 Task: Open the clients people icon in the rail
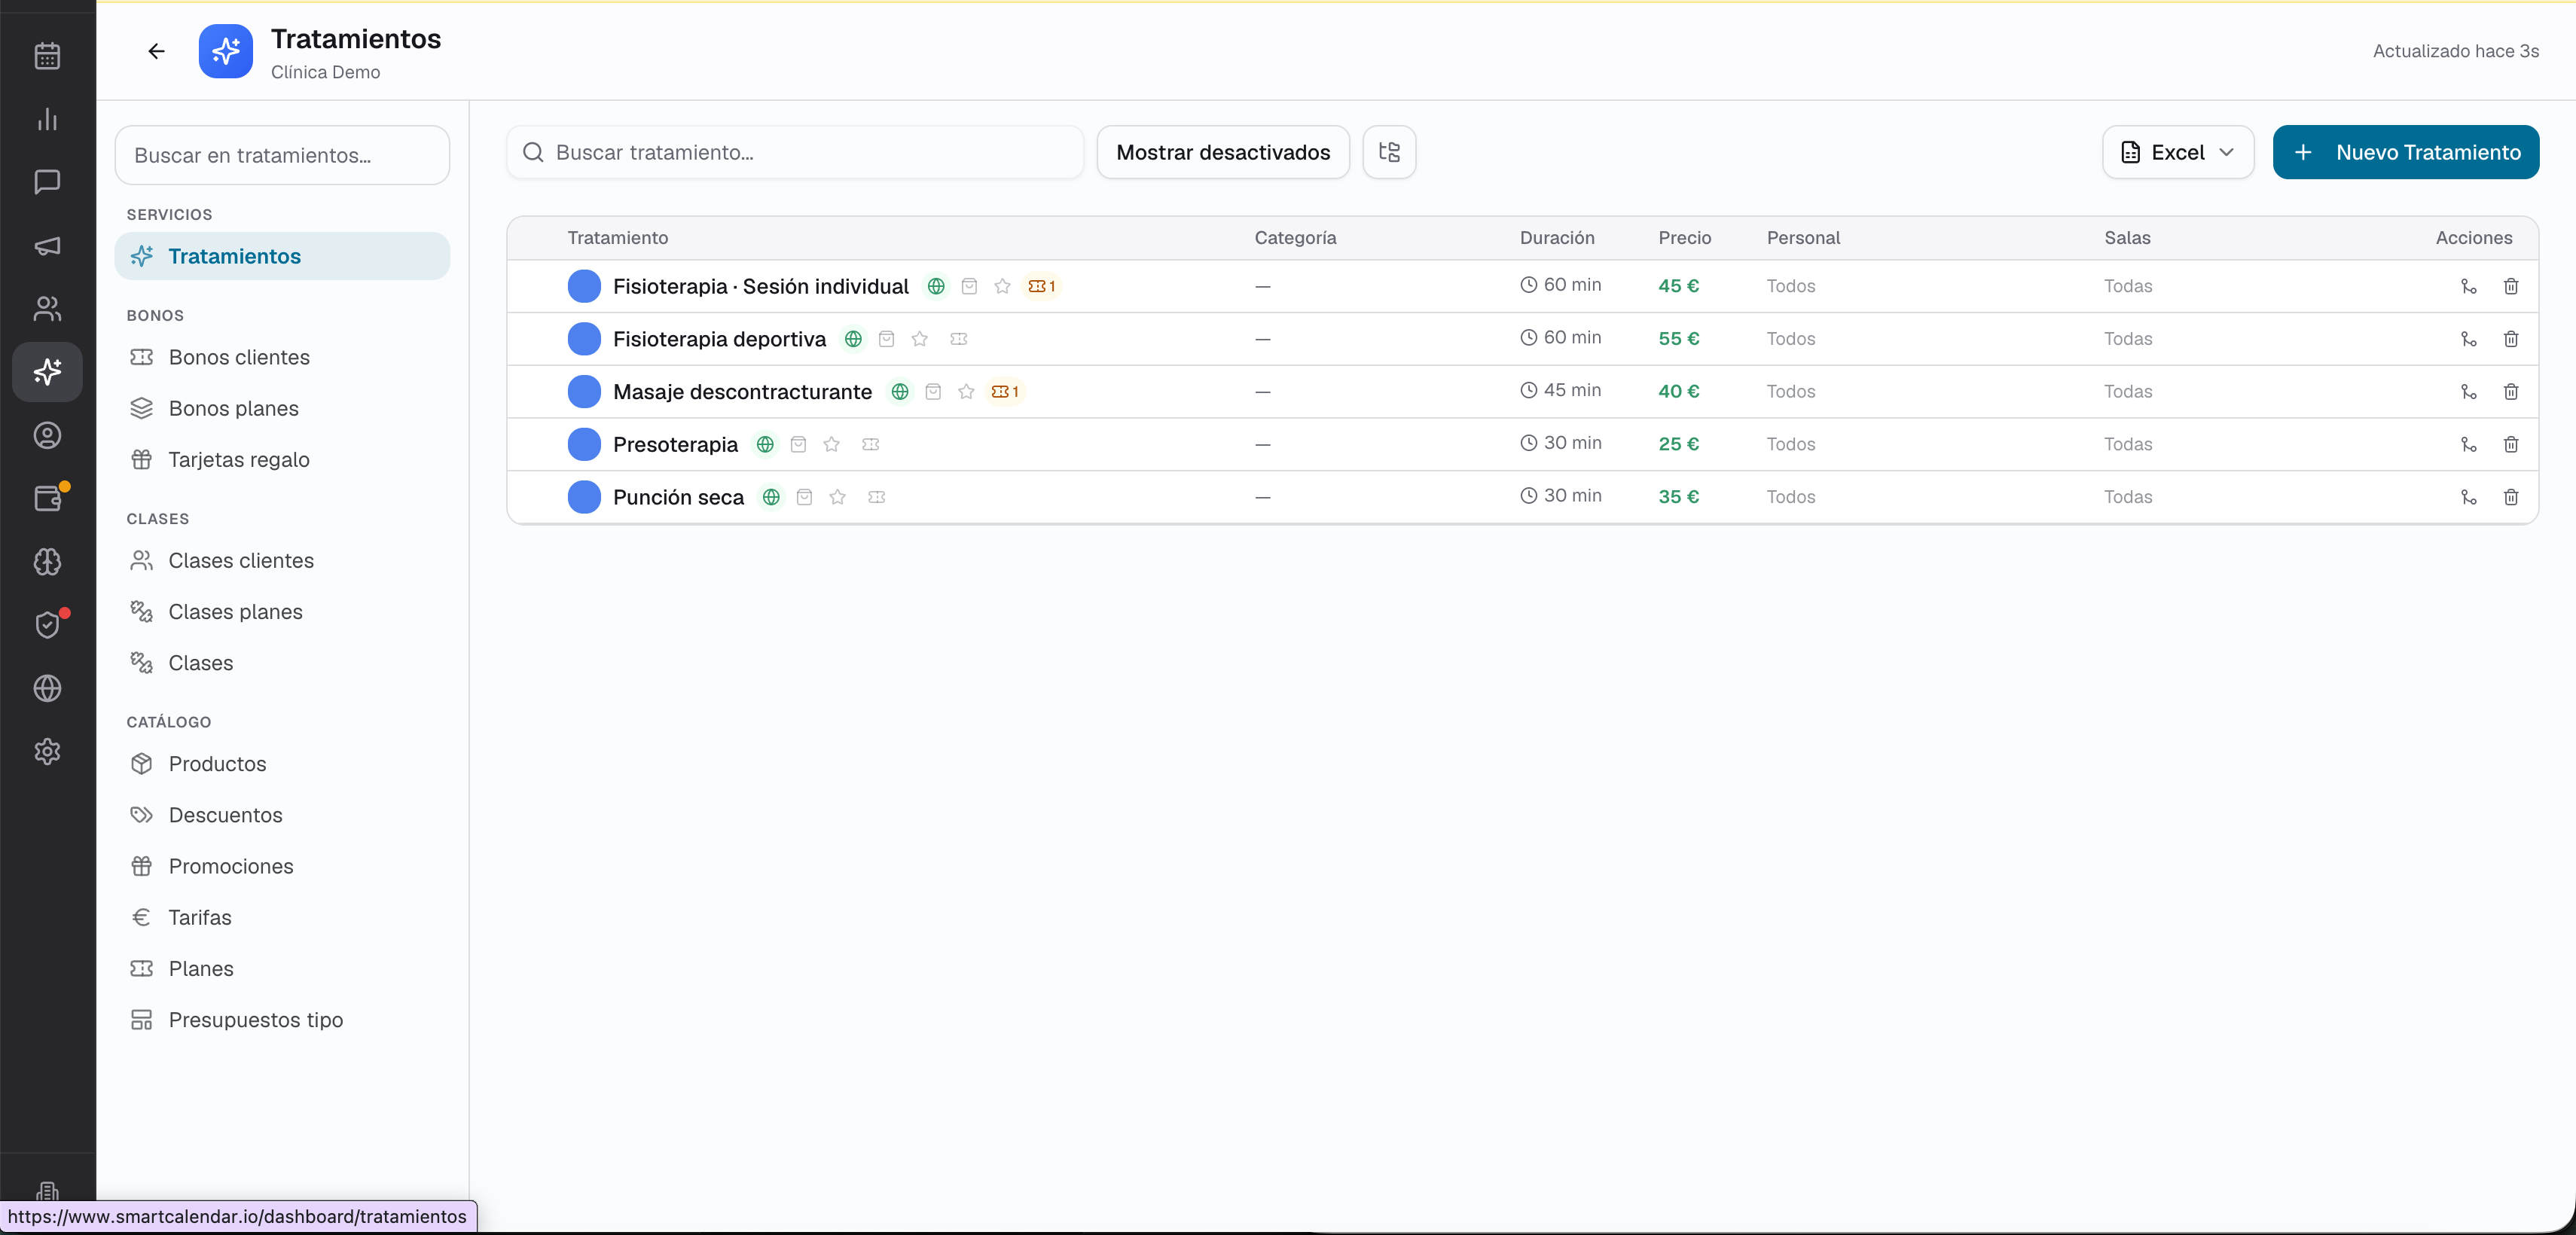pyautogui.click(x=47, y=309)
